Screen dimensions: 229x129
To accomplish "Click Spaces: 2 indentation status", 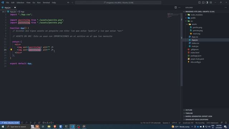I will (166, 123).
